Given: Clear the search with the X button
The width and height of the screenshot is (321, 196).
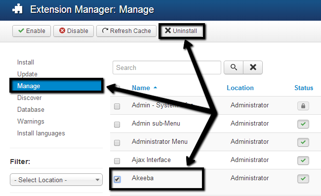Looking at the screenshot, I should 253,67.
